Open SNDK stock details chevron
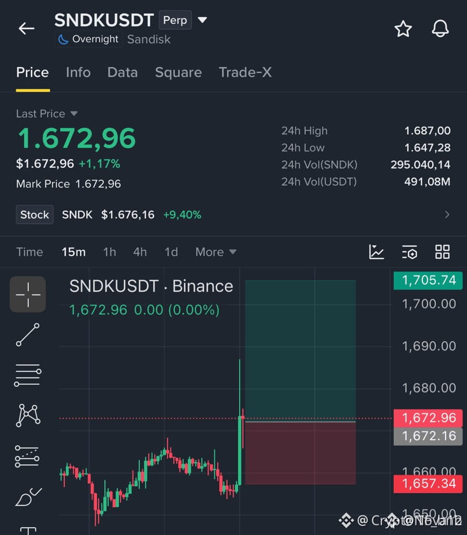467x535 pixels. (447, 215)
